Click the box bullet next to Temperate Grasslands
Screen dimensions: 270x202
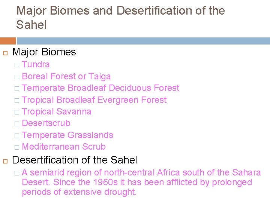(x=17, y=136)
